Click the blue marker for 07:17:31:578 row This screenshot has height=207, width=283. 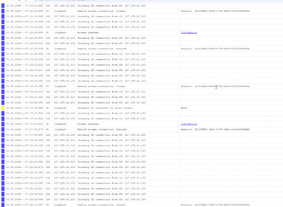3,129
